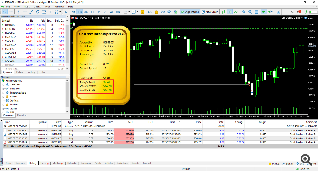This screenshot has height=171, width=318.
Task: Open the Tools menu
Action: [x=47, y=6]
